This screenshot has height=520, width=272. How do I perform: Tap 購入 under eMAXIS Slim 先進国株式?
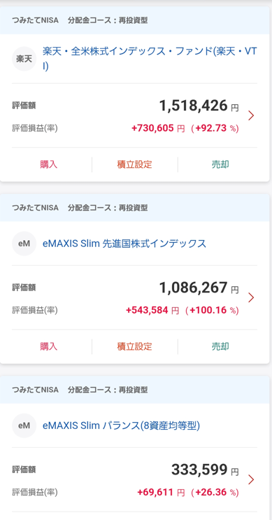pyautogui.click(x=49, y=346)
